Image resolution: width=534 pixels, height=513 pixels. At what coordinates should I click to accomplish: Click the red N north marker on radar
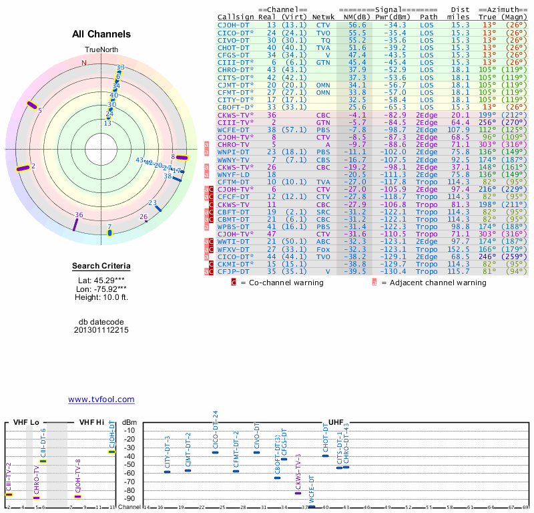point(84,63)
